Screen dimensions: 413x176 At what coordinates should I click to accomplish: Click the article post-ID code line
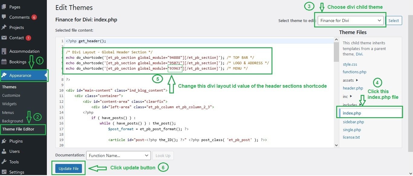[x=187, y=140]
